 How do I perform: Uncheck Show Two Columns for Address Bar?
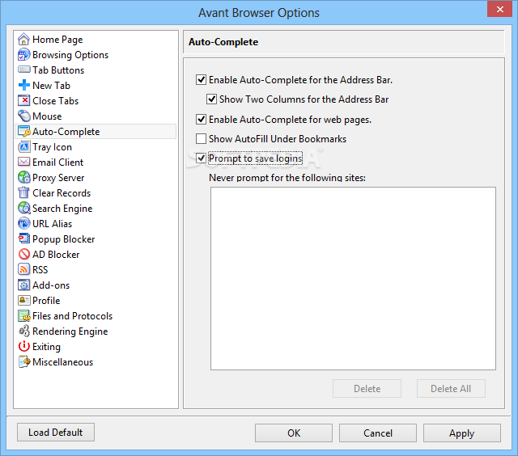(211, 99)
